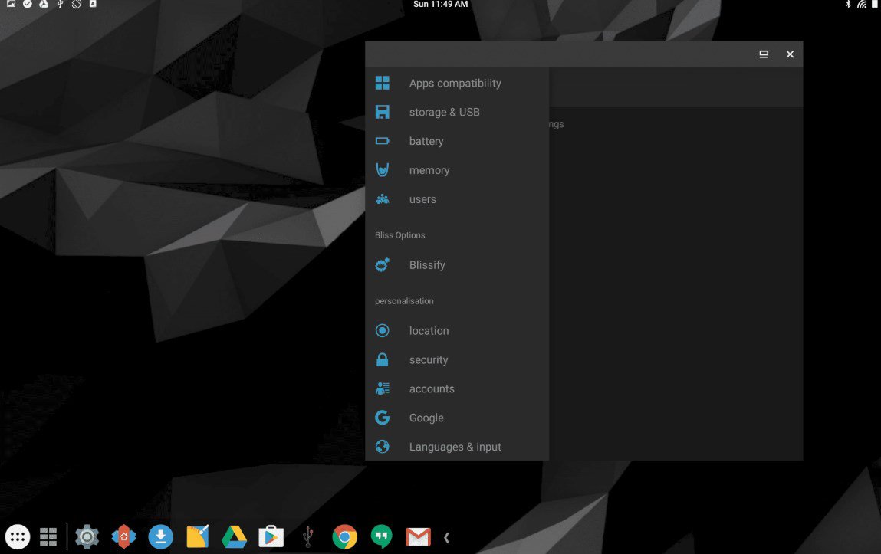Select Apps compatibility in the sidebar

(x=455, y=83)
